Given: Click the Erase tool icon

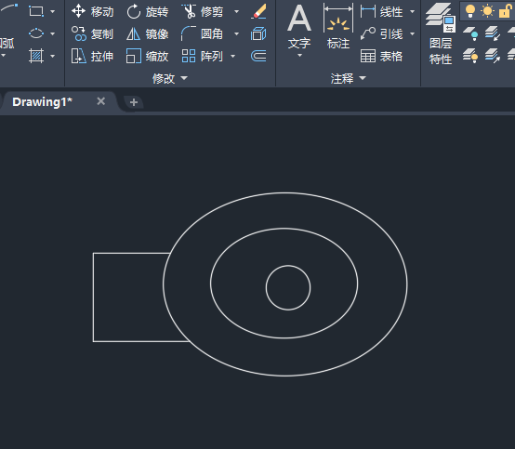Looking at the screenshot, I should 258,11.
